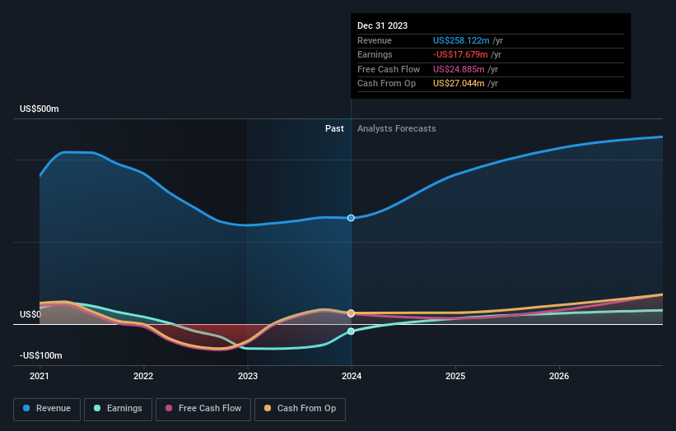The width and height of the screenshot is (676, 431).
Task: Click the Past section label
Action: (x=334, y=129)
